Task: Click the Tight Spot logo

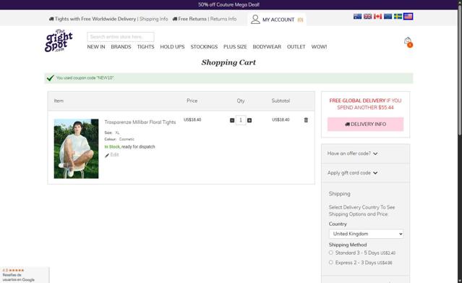Action: (x=59, y=41)
